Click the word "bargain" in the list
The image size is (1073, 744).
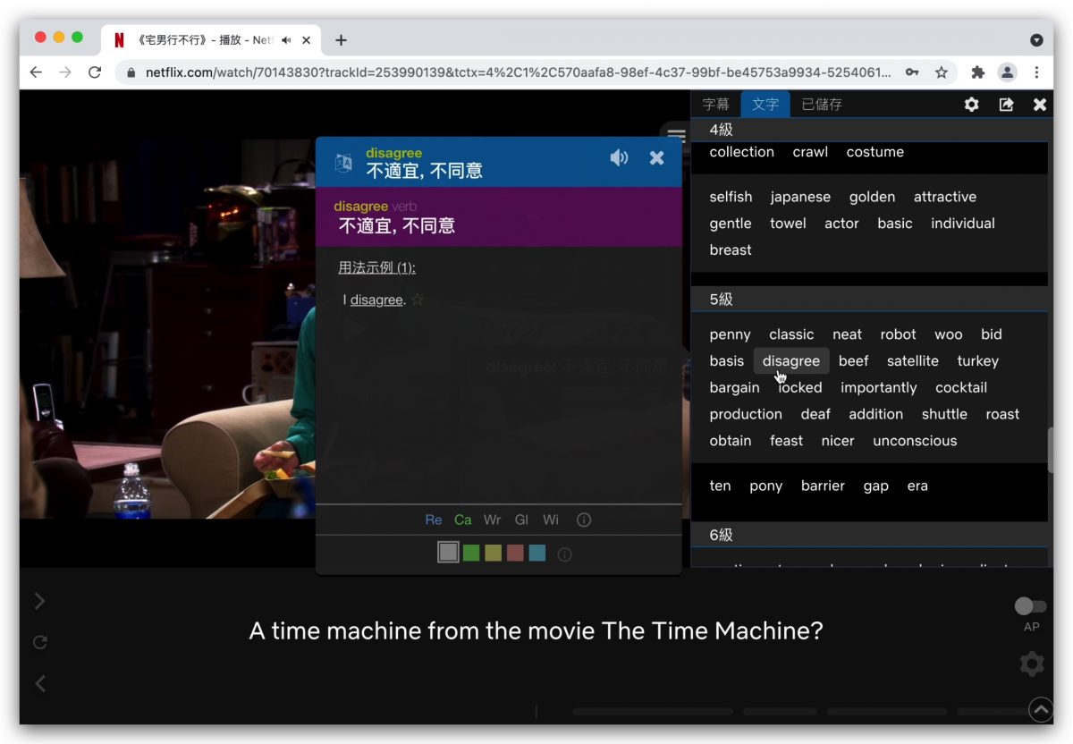735,388
